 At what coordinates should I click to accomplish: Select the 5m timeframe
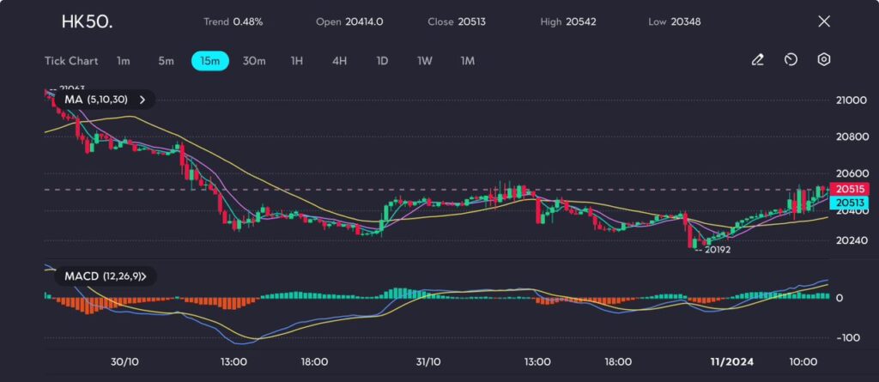pyautogui.click(x=166, y=61)
